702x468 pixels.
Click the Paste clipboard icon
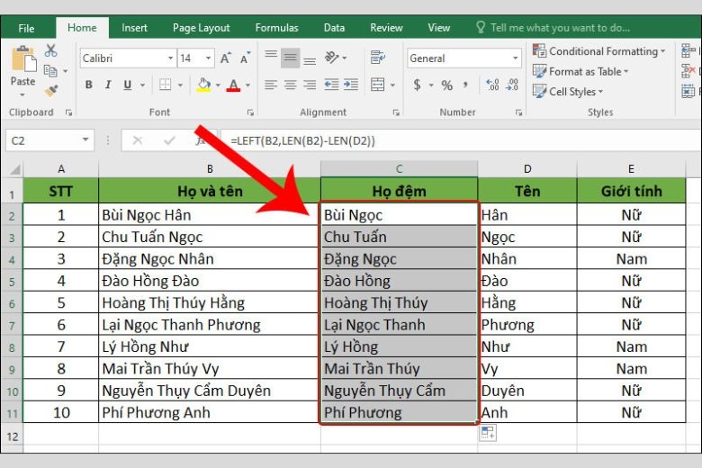(23, 59)
